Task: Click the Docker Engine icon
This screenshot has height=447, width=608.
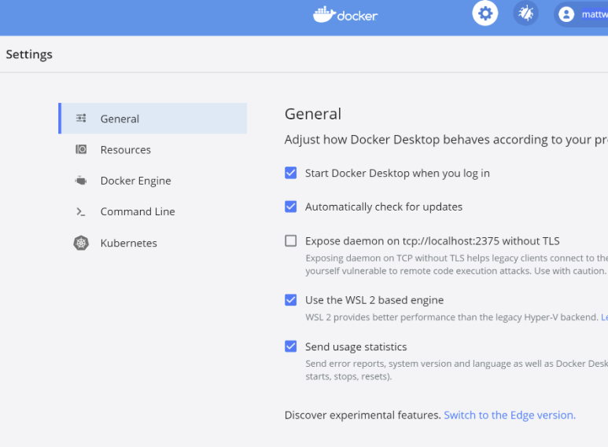Action: 81,181
